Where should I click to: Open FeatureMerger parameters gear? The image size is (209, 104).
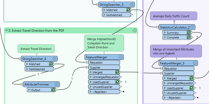tap(121, 57)
